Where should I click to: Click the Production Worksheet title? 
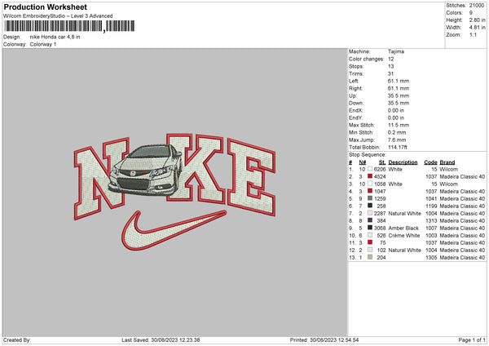point(45,7)
